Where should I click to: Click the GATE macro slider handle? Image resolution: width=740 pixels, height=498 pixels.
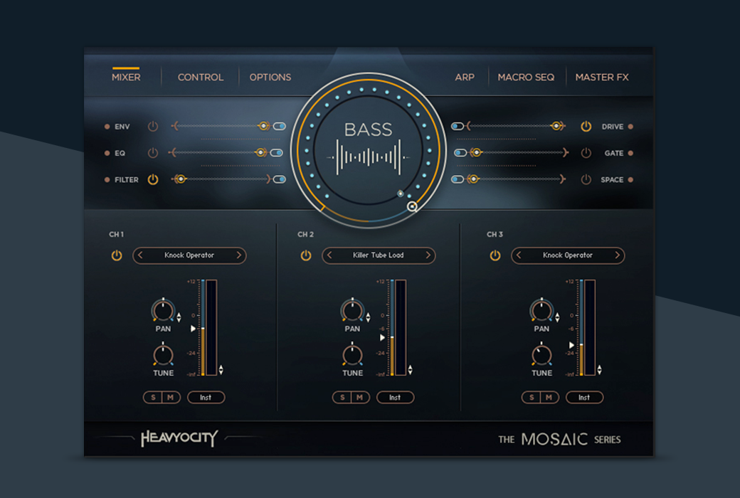pyautogui.click(x=476, y=152)
